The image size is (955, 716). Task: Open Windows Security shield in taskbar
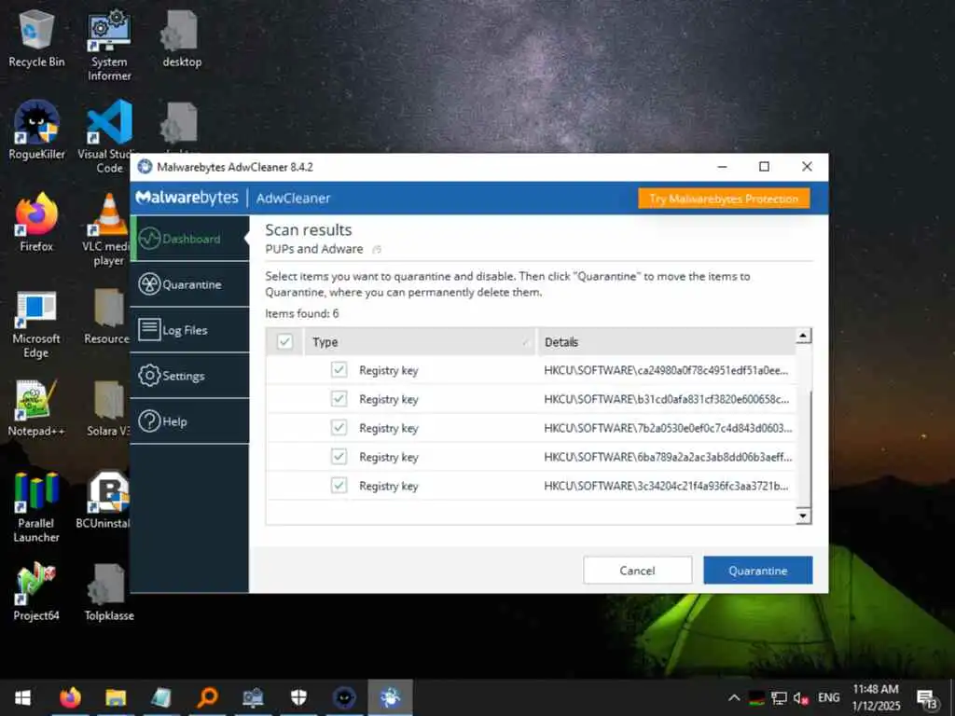(298, 697)
